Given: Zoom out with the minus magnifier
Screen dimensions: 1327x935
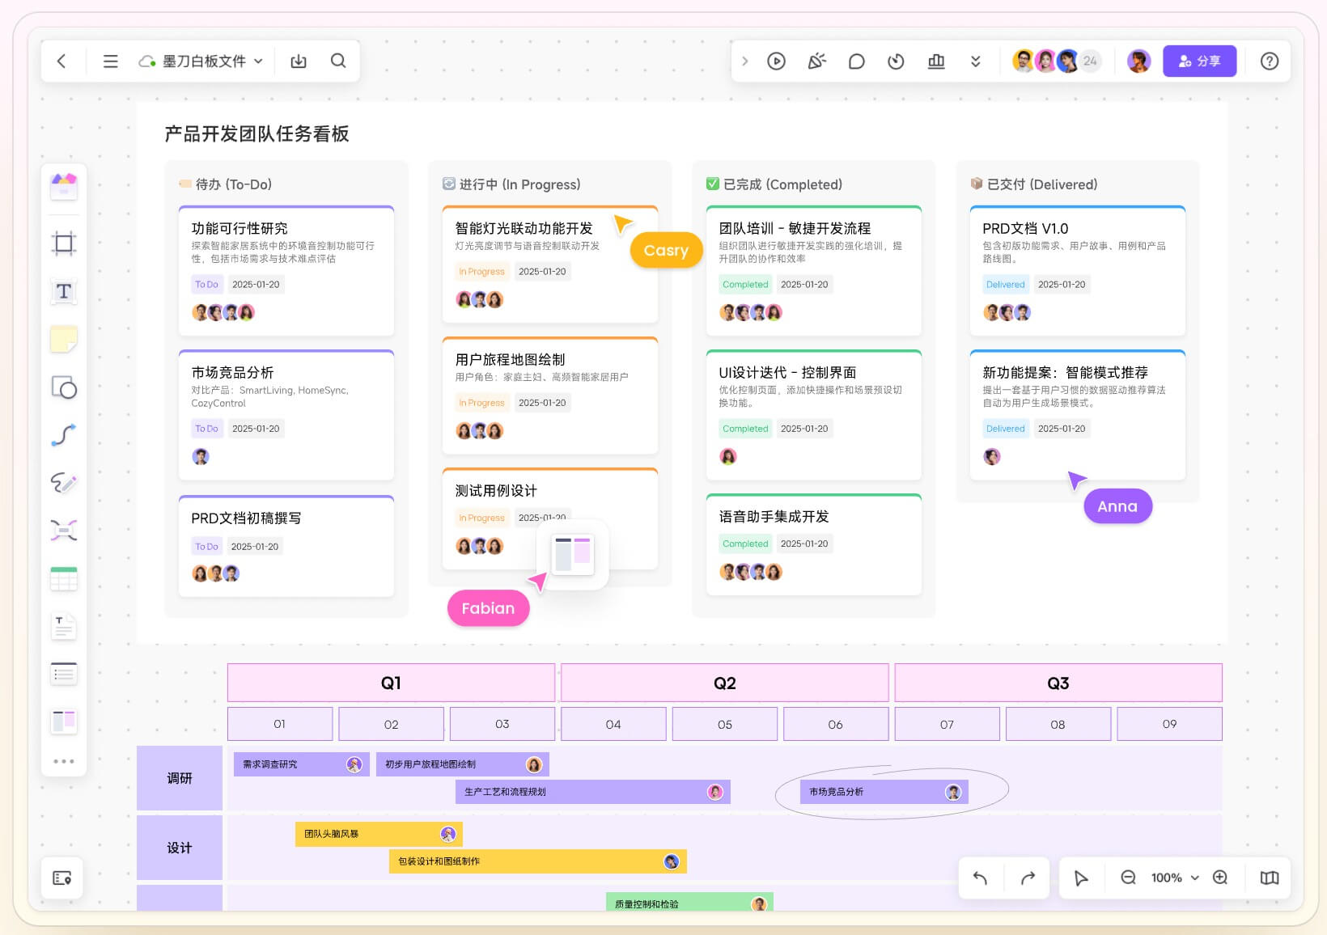Looking at the screenshot, I should pos(1128,878).
